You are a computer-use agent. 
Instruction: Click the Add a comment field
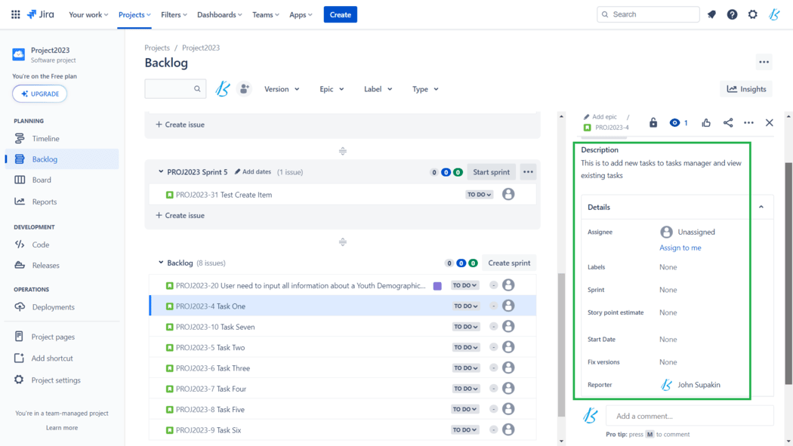690,416
